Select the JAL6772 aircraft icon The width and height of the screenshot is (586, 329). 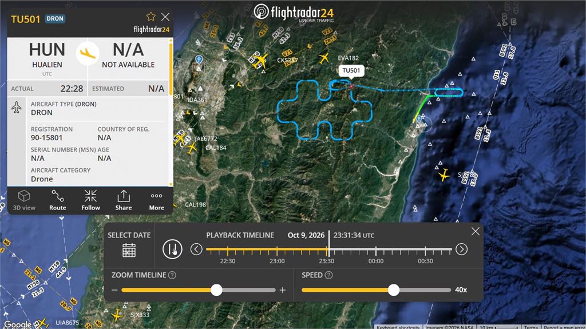point(181,139)
